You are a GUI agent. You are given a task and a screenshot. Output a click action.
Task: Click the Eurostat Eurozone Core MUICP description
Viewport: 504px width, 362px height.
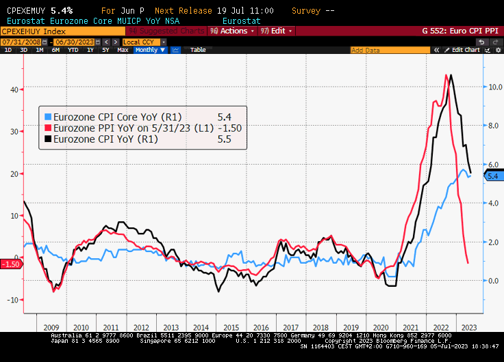pos(93,21)
